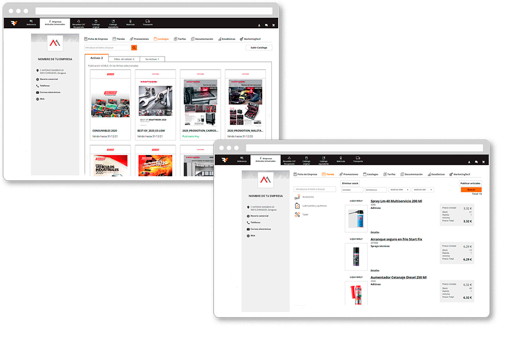Click the REFERENCIA filter input field
Viewport: 508px width, 343px height.
click(376, 190)
